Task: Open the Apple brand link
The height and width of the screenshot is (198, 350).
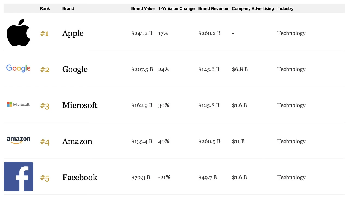Action: [73, 33]
